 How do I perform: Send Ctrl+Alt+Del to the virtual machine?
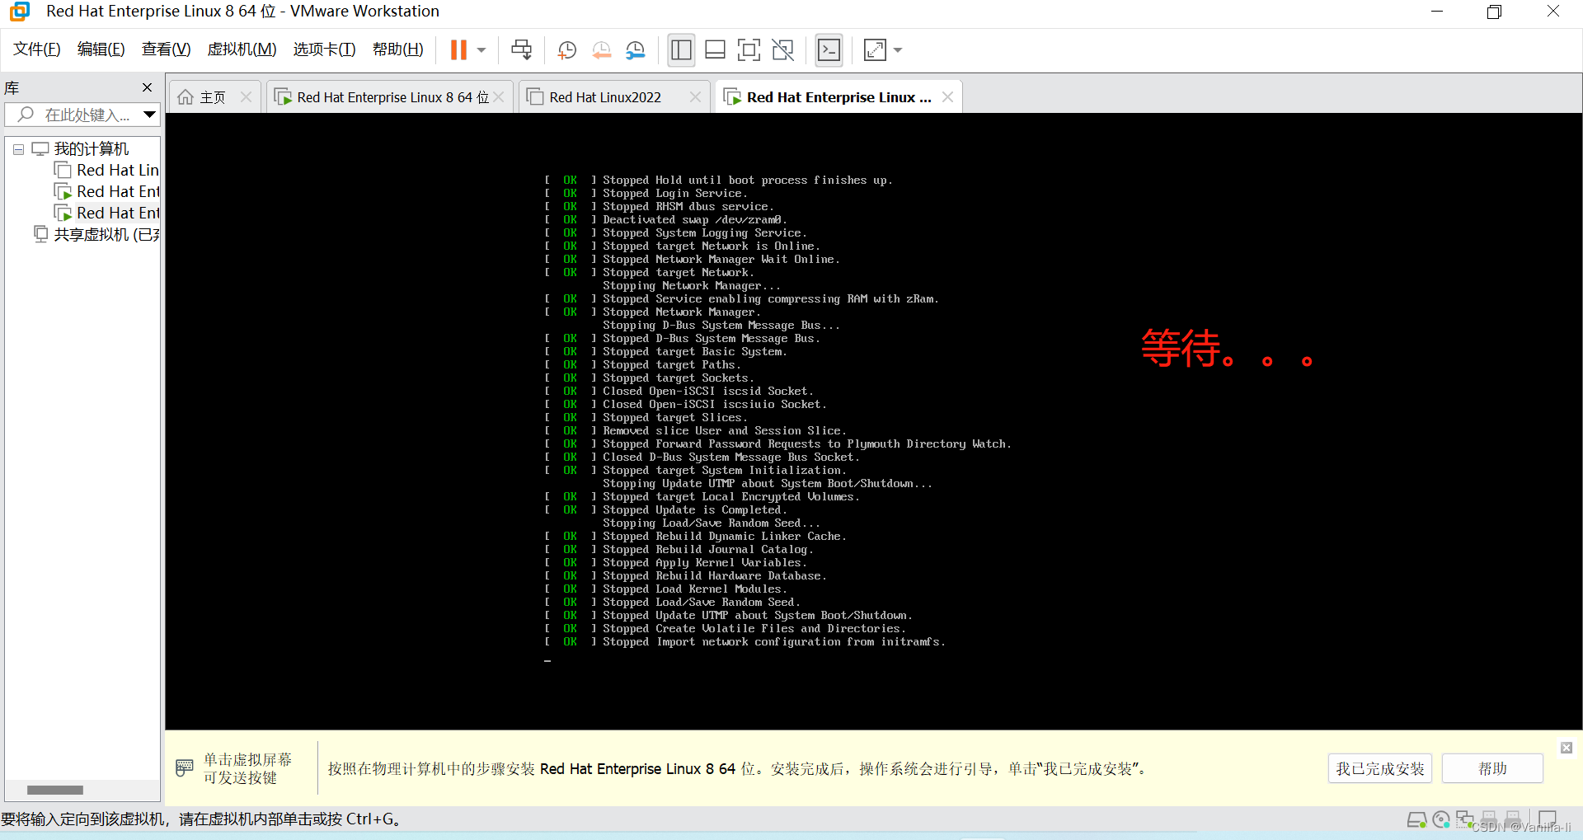coord(521,50)
